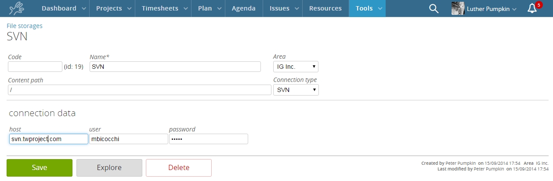Open the Tools menu
The height and width of the screenshot is (181, 553).
pyautogui.click(x=367, y=8)
